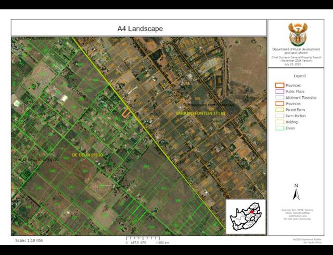
Task: Click the scale bar graphic
Action: click(143, 238)
